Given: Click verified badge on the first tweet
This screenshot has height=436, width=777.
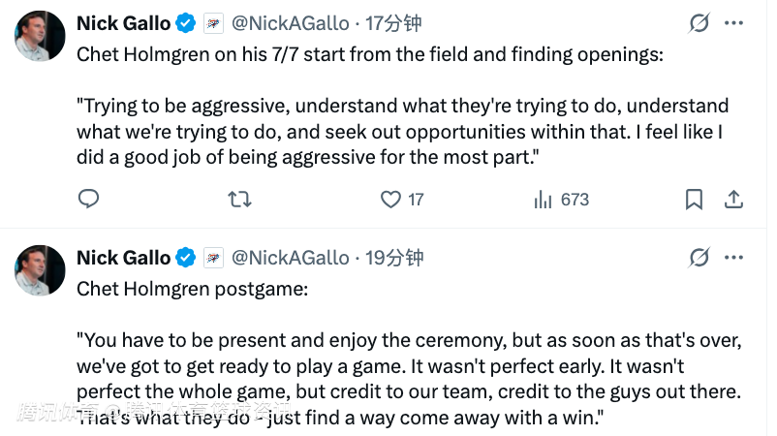Looking at the screenshot, I should pos(187,22).
